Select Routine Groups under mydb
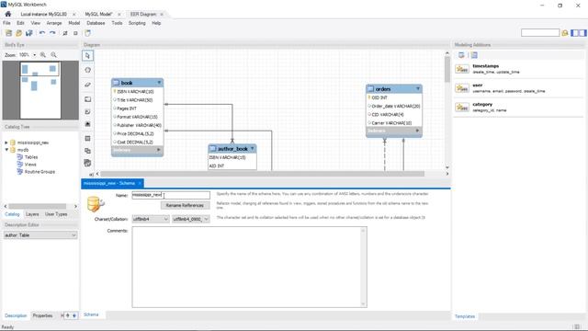 coord(40,172)
